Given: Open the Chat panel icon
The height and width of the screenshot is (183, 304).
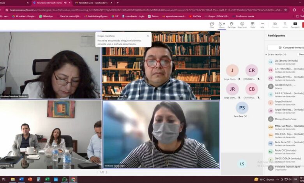Looking at the screenshot, I should (212, 25).
